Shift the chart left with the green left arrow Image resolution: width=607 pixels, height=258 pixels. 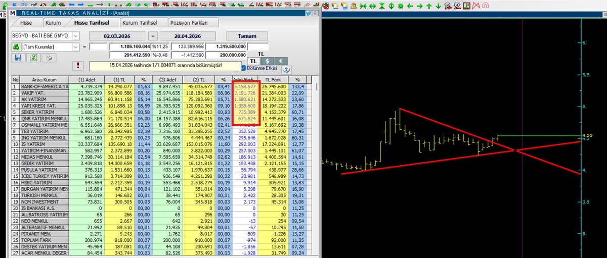click(410, 6)
